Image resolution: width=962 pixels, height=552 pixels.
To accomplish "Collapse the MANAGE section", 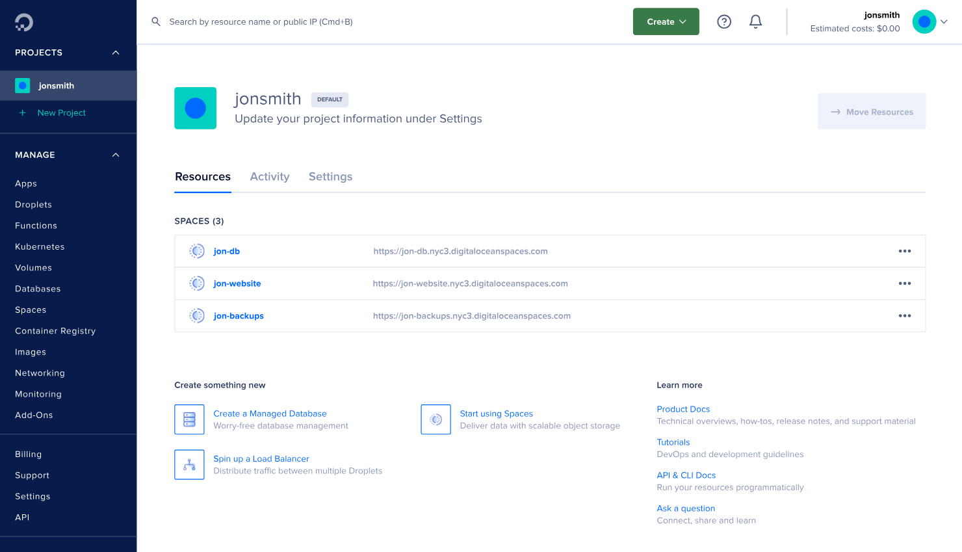I will [x=116, y=155].
